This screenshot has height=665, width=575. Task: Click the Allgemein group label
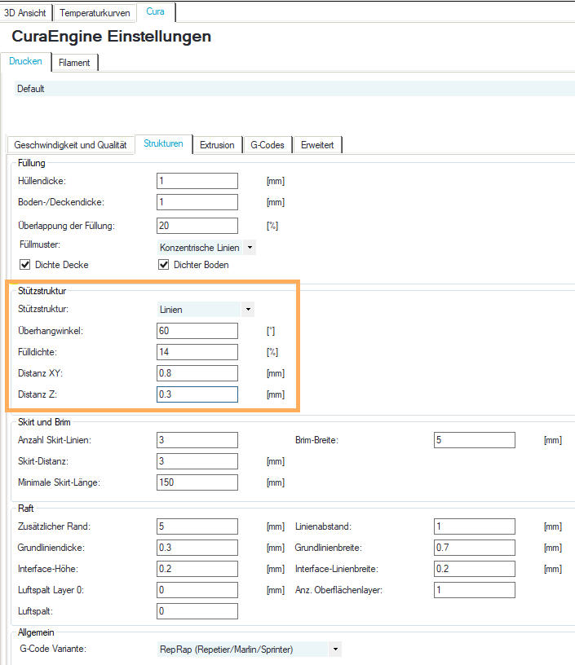click(36, 632)
